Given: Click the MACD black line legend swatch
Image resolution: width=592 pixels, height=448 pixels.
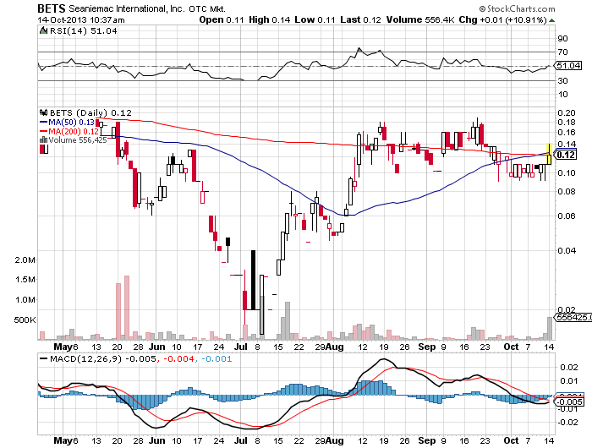Looking at the screenshot, I should click(43, 358).
